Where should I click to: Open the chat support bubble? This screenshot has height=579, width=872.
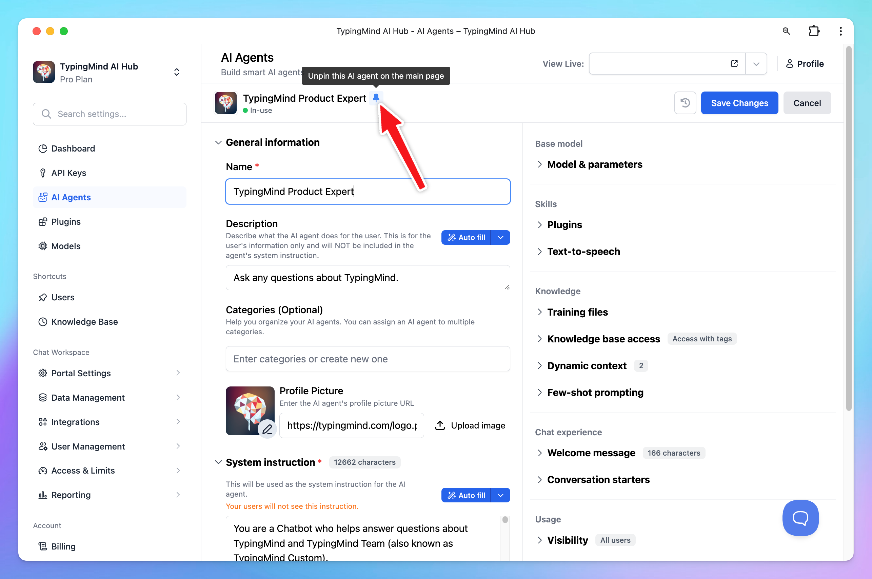point(800,518)
